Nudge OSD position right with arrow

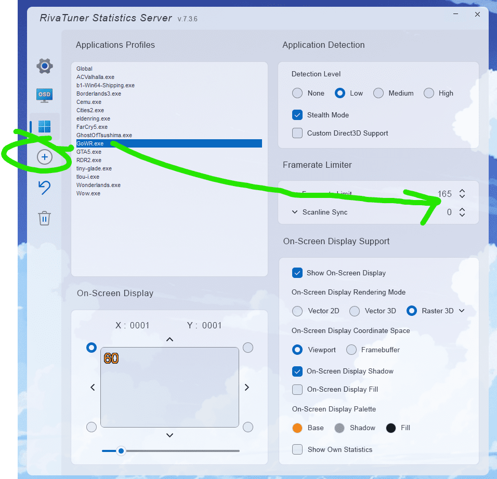[x=247, y=387]
